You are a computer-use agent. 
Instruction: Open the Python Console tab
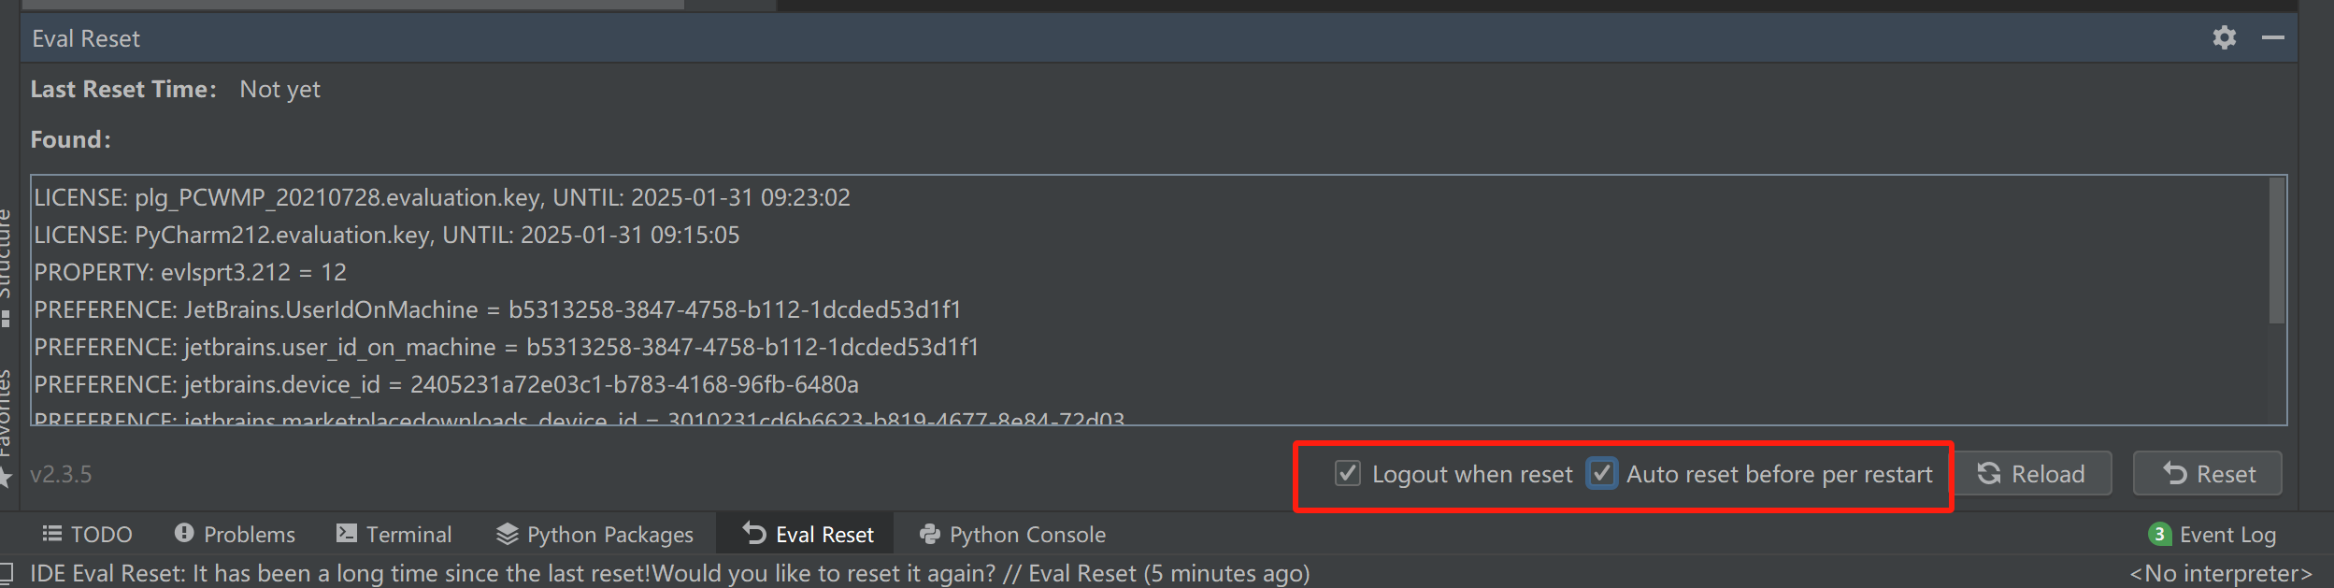[x=1012, y=535]
